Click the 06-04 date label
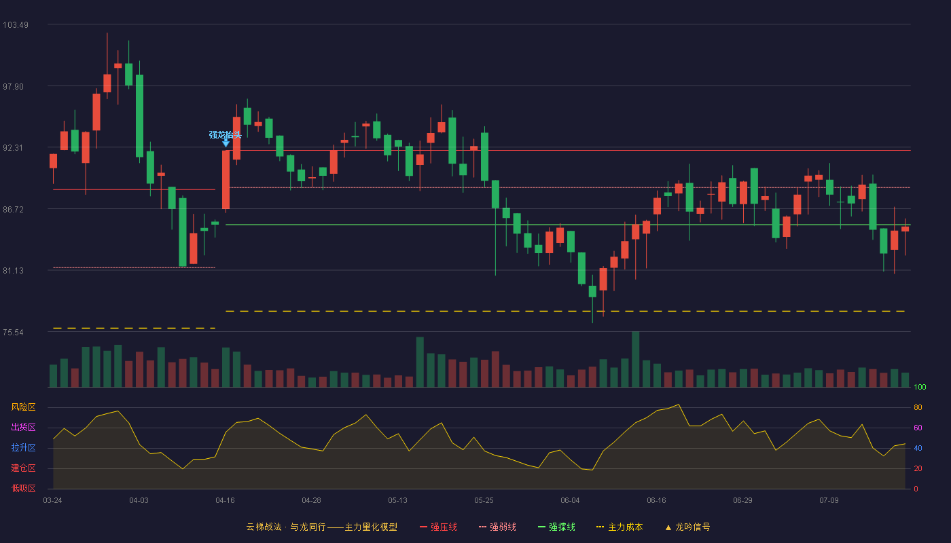951x543 pixels. (570, 500)
